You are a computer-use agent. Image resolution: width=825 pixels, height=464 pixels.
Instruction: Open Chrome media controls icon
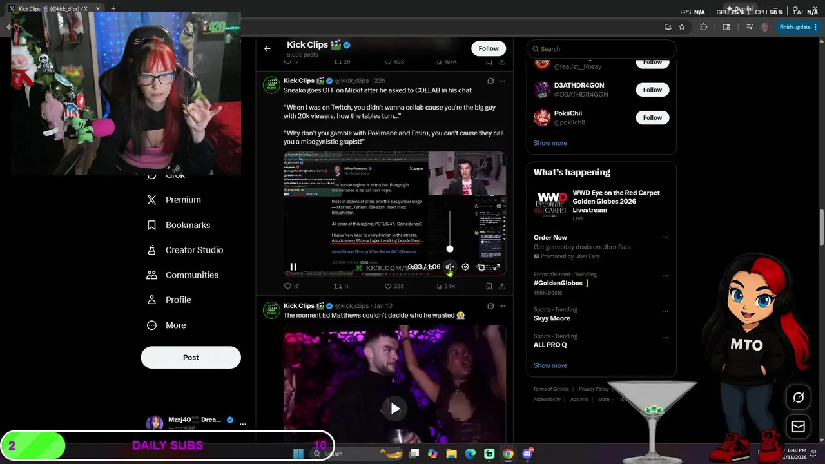point(750,27)
